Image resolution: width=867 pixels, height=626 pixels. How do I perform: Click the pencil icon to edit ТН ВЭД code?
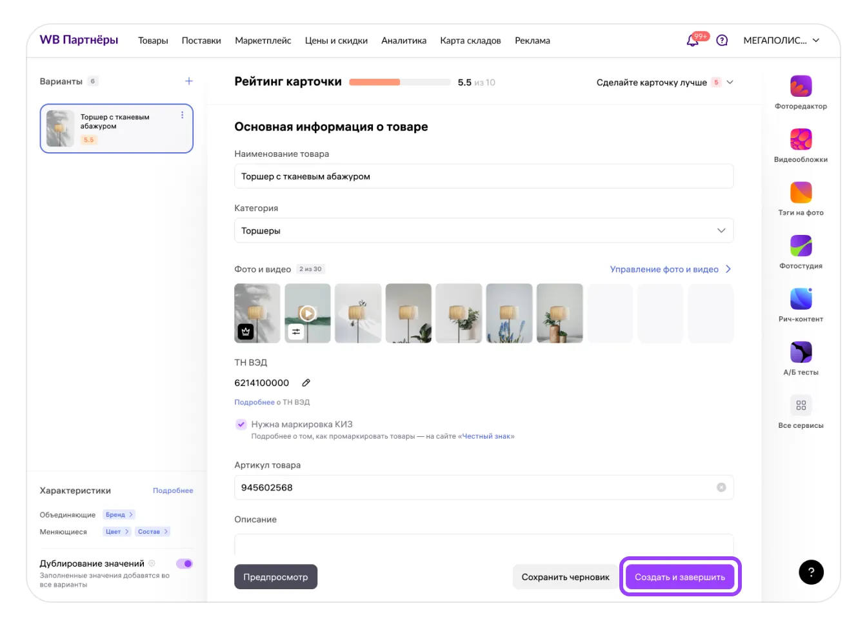coord(306,383)
